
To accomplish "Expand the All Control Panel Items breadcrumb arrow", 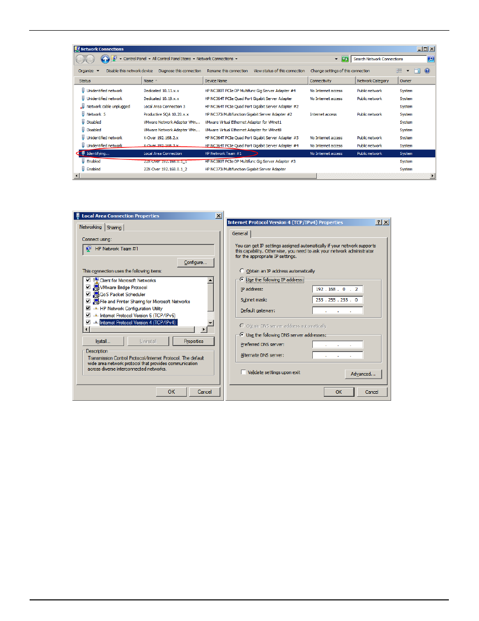I will click(x=194, y=59).
